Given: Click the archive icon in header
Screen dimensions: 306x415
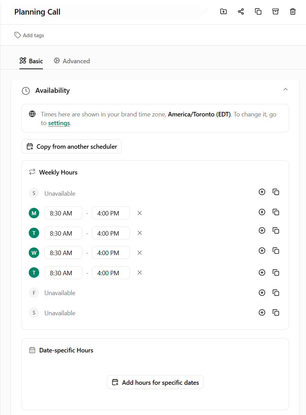Looking at the screenshot, I should coord(276,12).
